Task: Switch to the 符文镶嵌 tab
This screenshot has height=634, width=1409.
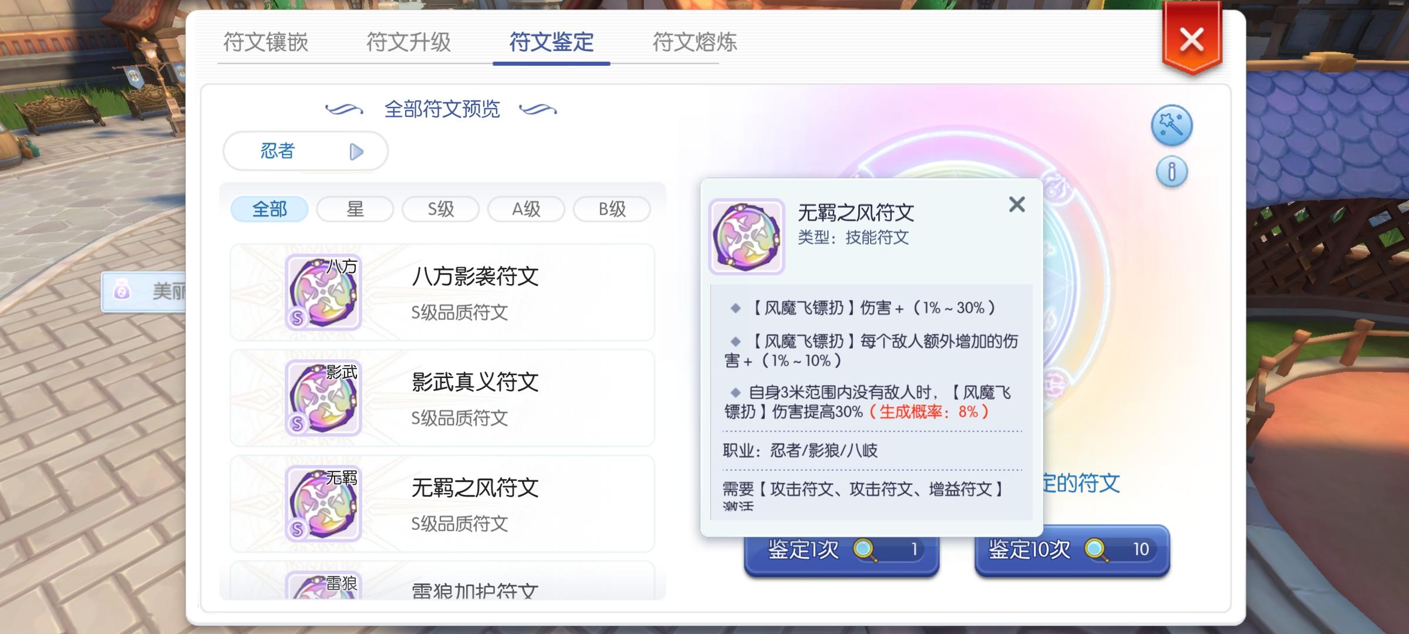Action: pyautogui.click(x=266, y=42)
